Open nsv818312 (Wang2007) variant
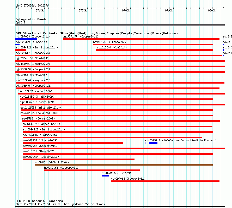 pyautogui.click(x=39, y=151)
